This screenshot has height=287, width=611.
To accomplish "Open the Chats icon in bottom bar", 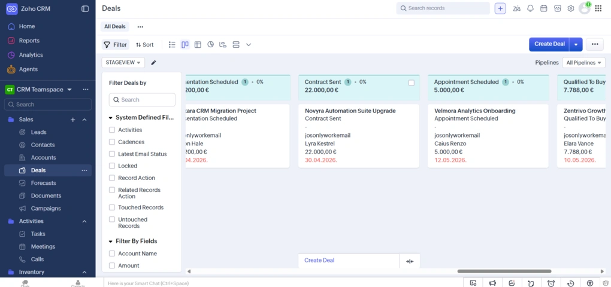I will (x=25, y=283).
